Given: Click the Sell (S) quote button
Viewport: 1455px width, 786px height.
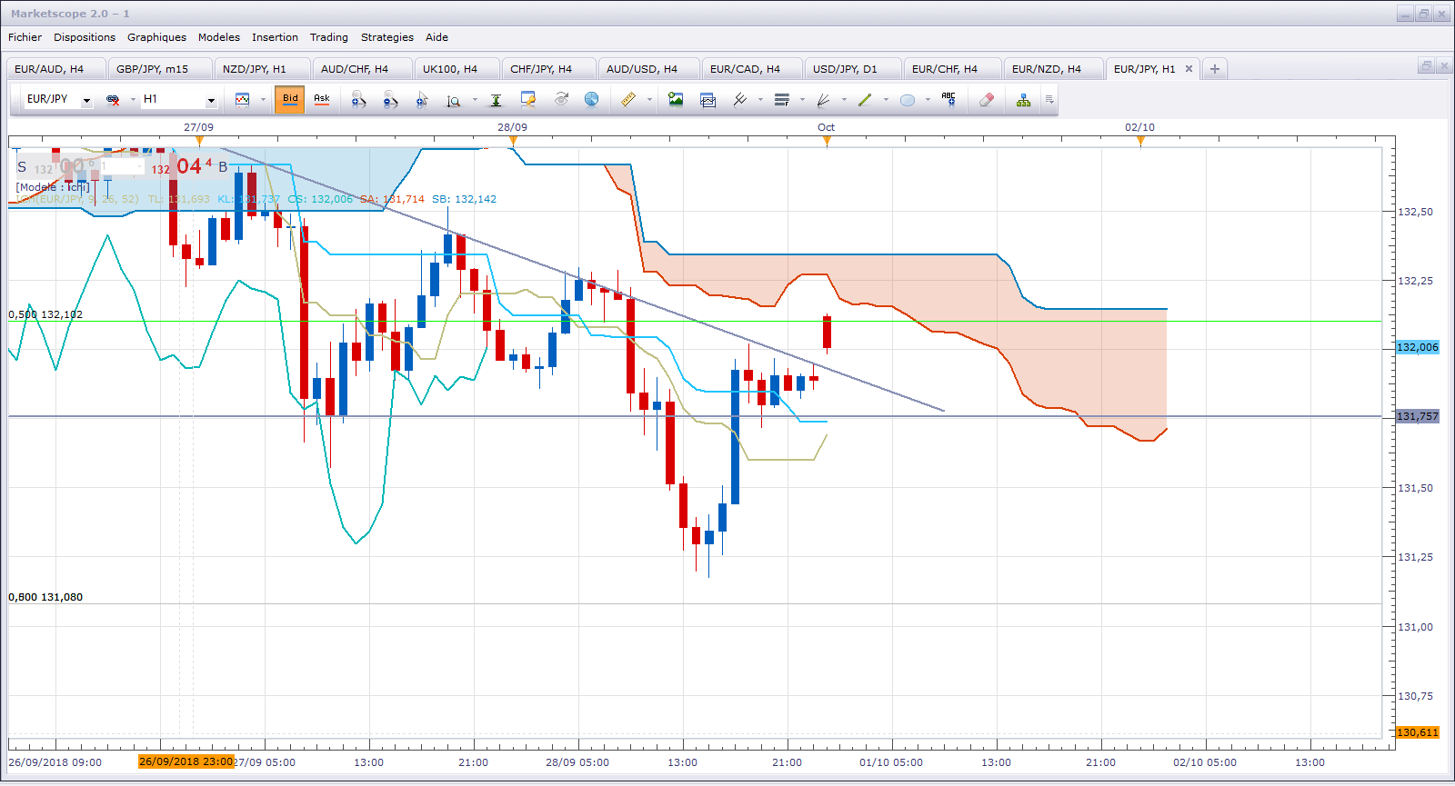Looking at the screenshot, I should [56, 167].
